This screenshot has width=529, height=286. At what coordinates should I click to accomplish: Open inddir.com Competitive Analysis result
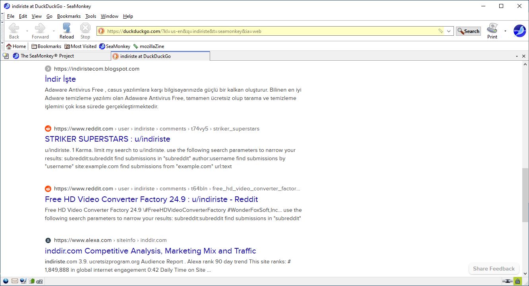pyautogui.click(x=151, y=251)
